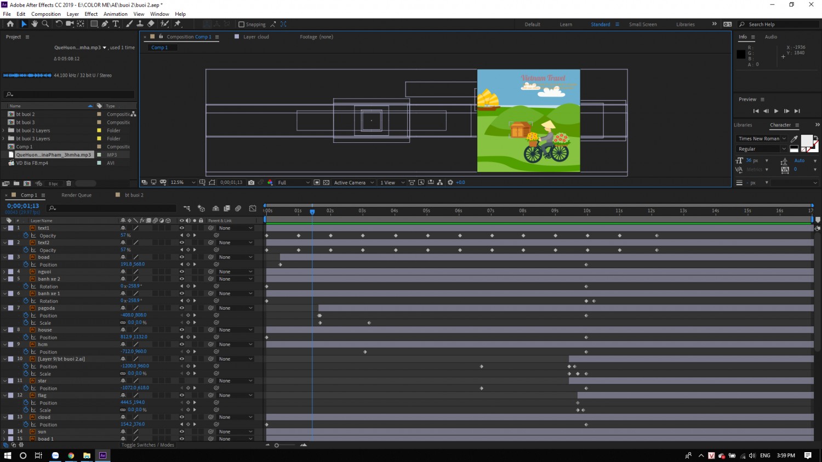
Task: Switch to the Learn workspace
Action: pos(566,24)
